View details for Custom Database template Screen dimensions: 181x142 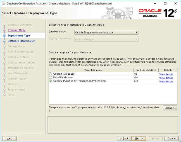click(166, 74)
